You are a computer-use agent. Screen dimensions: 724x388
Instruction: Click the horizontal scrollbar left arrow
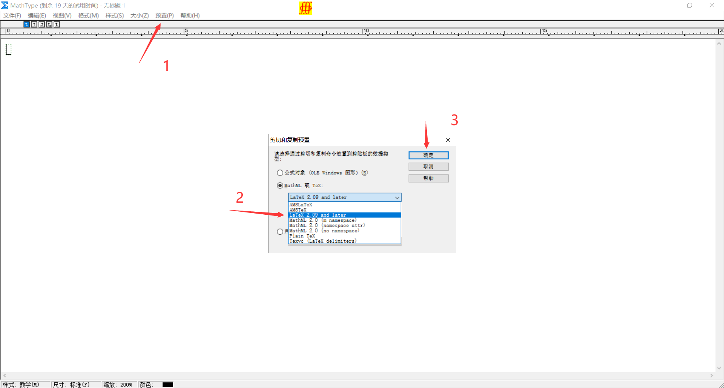click(x=5, y=376)
